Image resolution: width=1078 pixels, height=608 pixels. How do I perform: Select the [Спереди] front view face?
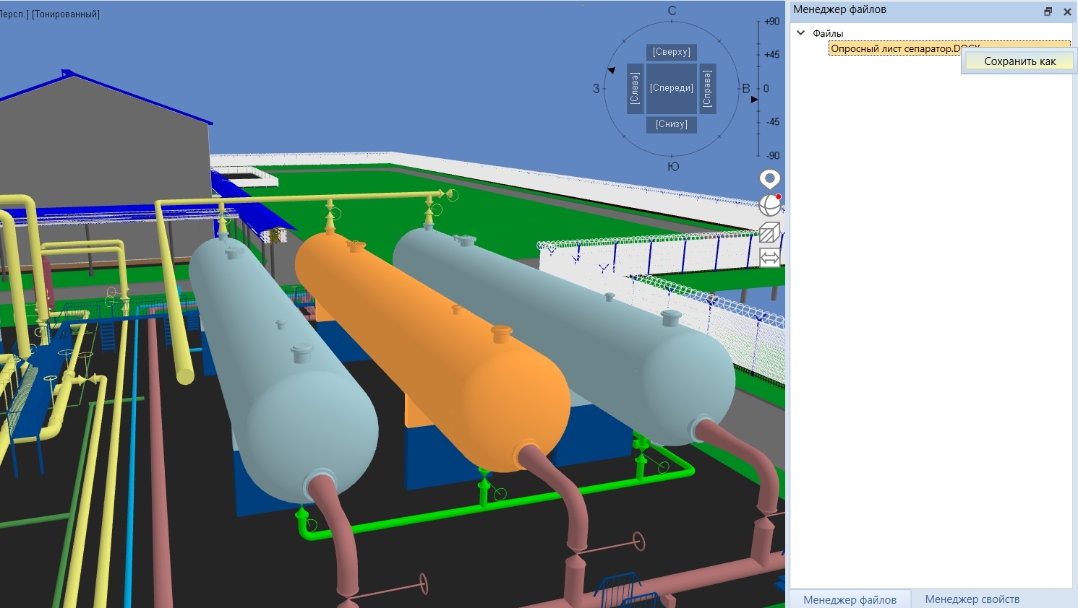[x=671, y=88]
